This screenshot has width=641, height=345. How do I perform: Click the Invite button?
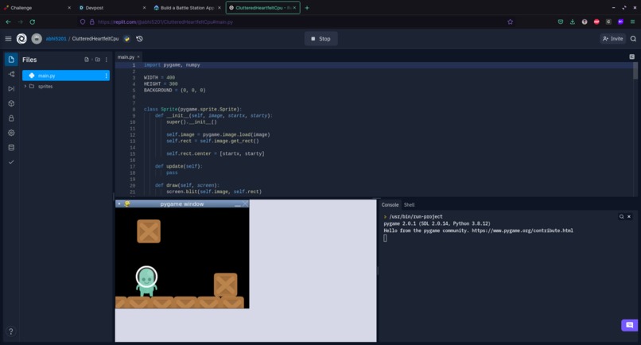point(613,39)
